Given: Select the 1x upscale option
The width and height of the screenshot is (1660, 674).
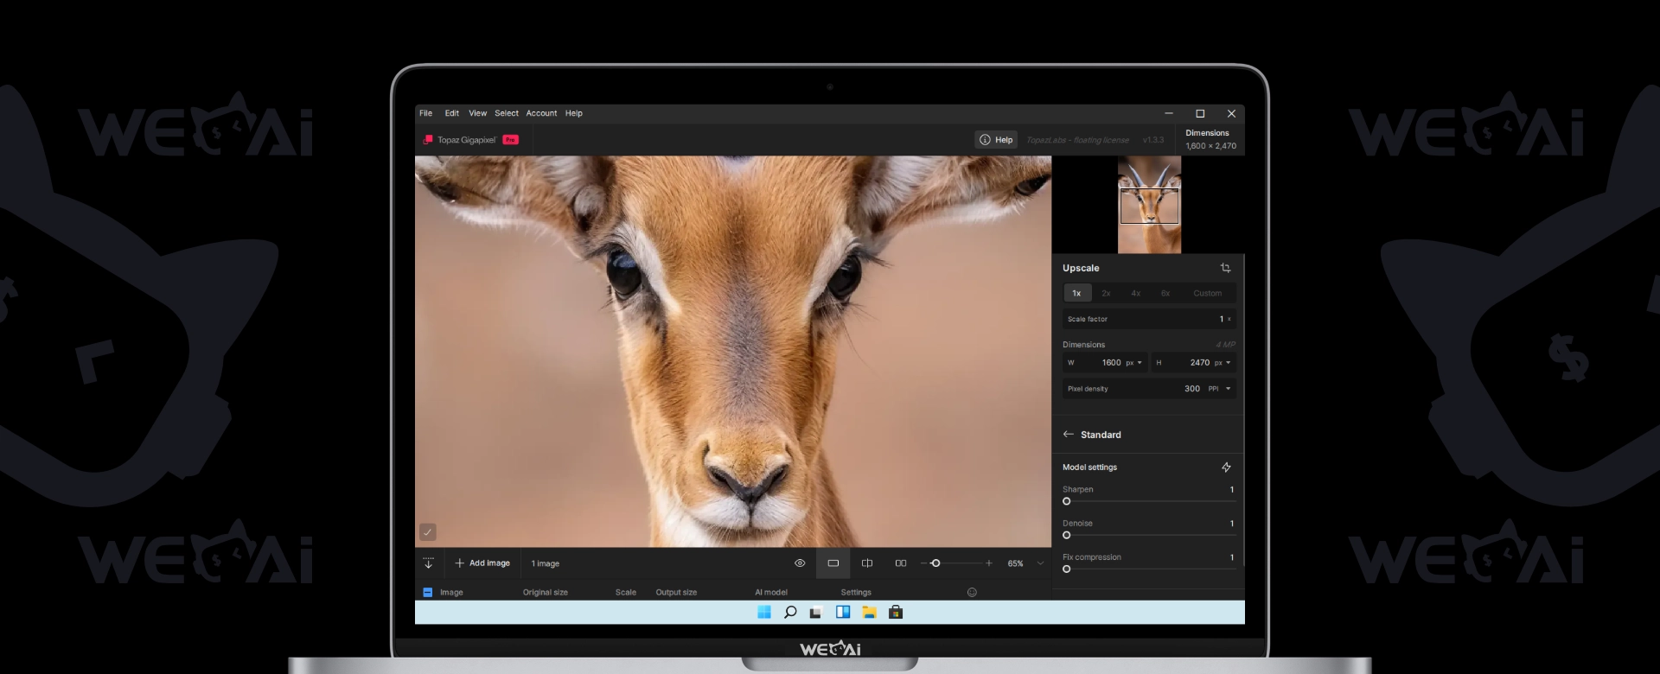Looking at the screenshot, I should (x=1076, y=294).
